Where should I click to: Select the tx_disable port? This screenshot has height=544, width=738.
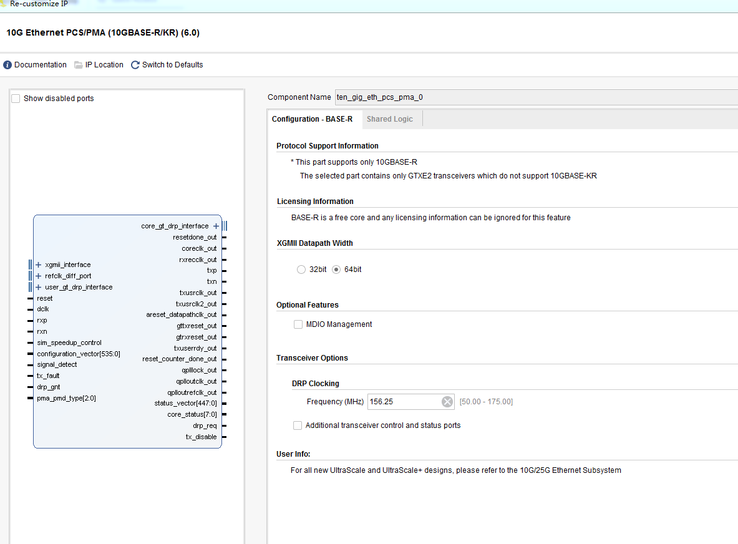click(201, 437)
